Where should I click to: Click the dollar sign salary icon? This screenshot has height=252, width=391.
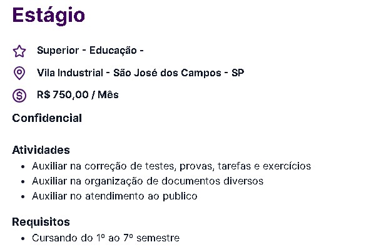point(19,96)
